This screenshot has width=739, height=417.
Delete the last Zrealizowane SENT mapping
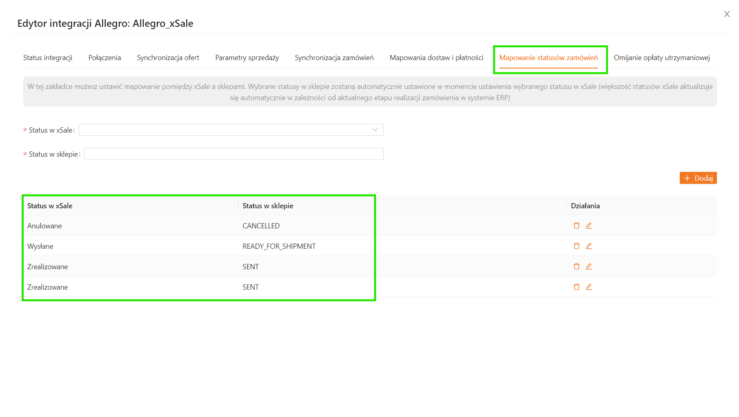click(576, 287)
